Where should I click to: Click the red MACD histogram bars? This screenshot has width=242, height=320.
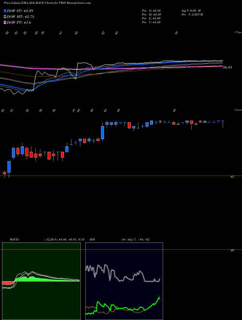[8, 283]
